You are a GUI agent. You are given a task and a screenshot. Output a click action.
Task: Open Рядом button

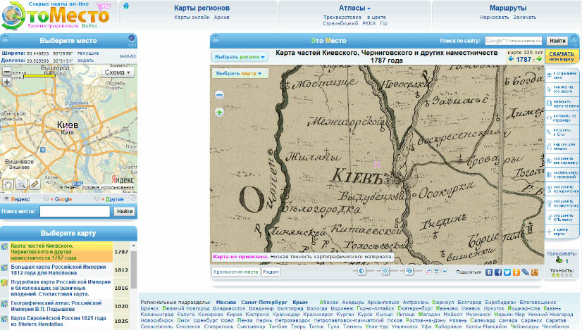coord(271,272)
